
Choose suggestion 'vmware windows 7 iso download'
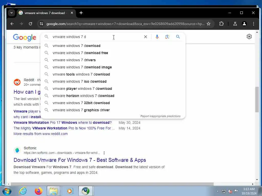[113, 81]
